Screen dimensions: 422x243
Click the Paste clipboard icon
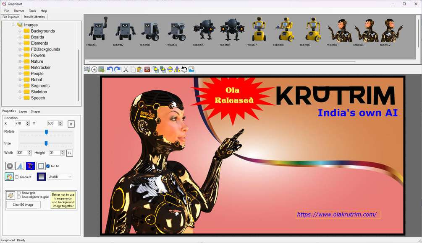(140, 69)
